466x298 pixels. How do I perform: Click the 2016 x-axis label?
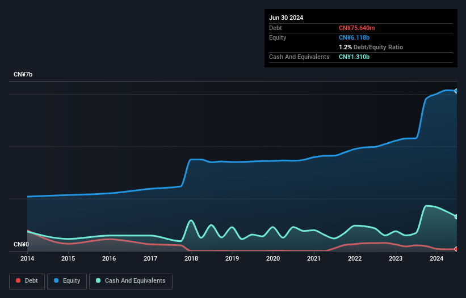(109, 258)
